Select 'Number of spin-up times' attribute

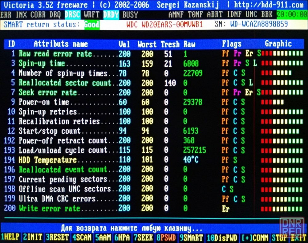tap(154, 73)
